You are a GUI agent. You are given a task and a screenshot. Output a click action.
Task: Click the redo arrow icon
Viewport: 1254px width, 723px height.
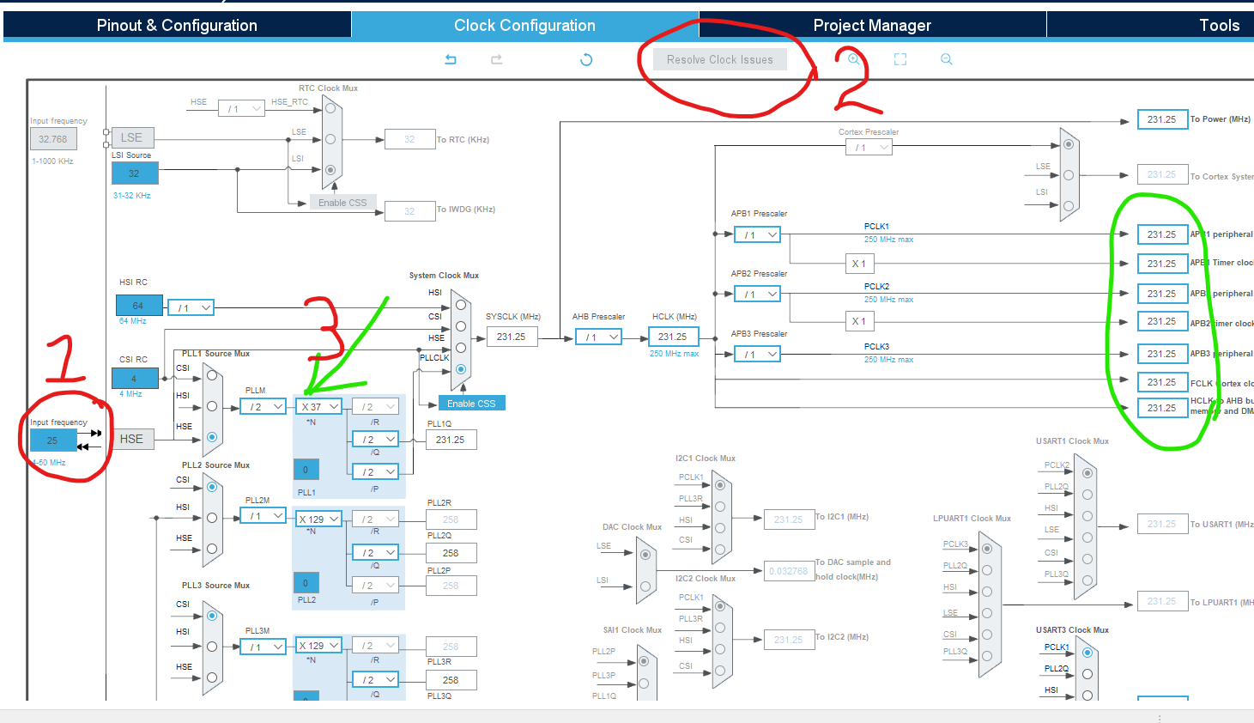tap(496, 59)
